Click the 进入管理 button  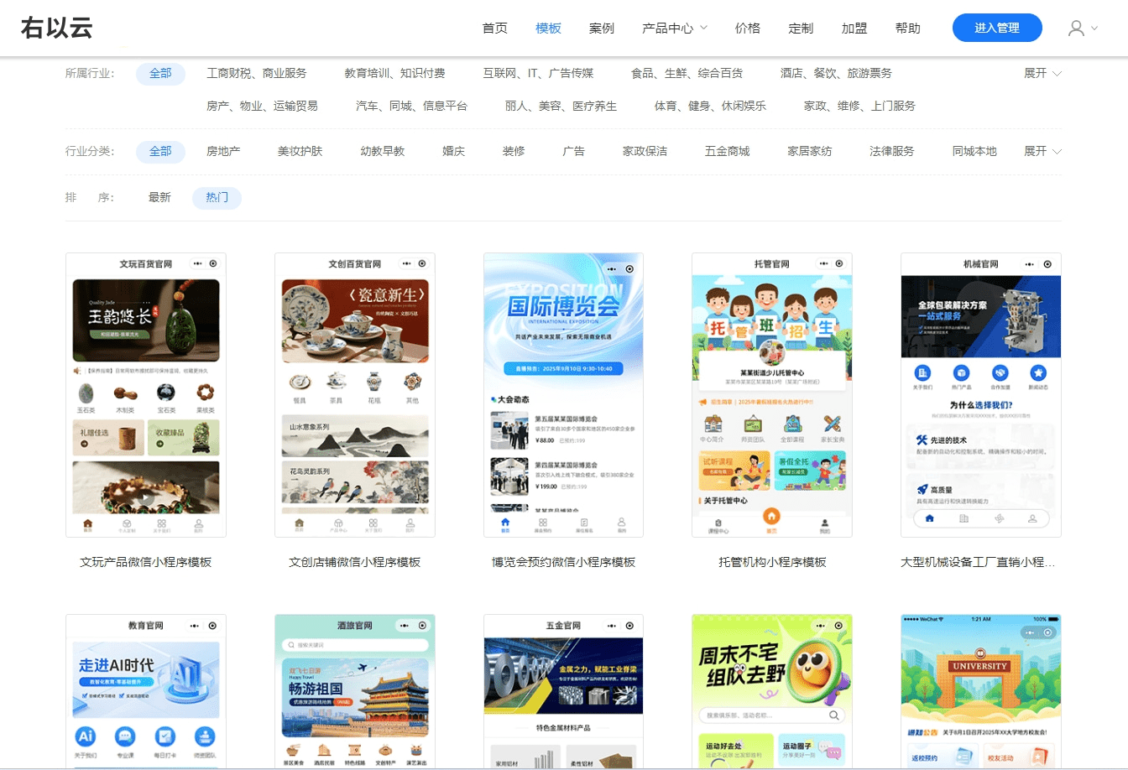[996, 27]
